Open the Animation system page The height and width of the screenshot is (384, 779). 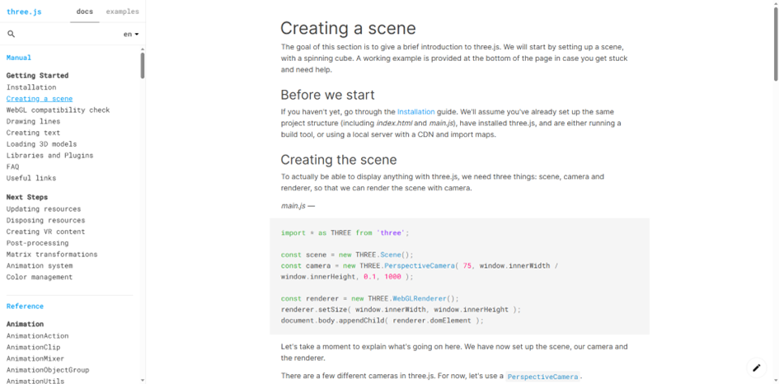[x=40, y=266]
